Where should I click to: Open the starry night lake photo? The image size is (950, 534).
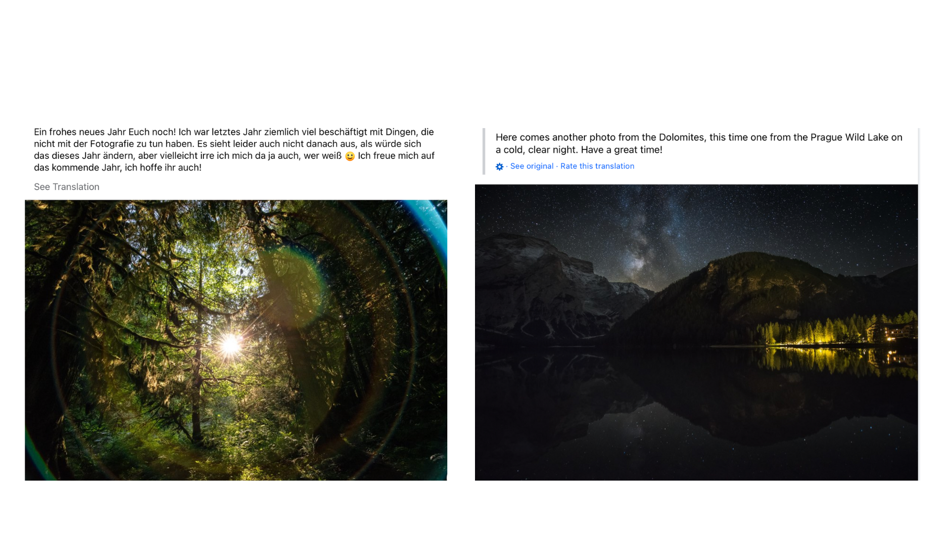pos(696,332)
